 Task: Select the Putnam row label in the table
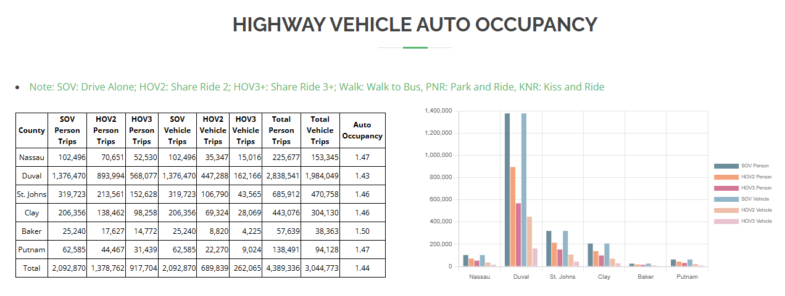tap(31, 250)
